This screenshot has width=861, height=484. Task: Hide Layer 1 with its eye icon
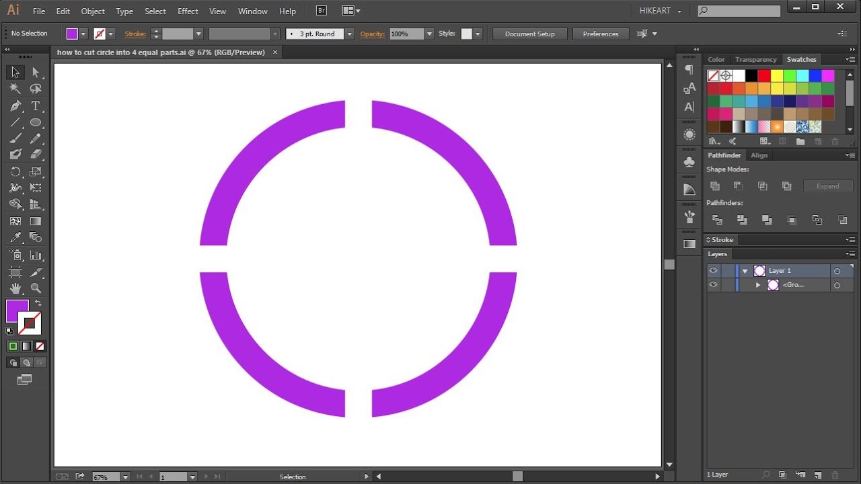pos(714,271)
